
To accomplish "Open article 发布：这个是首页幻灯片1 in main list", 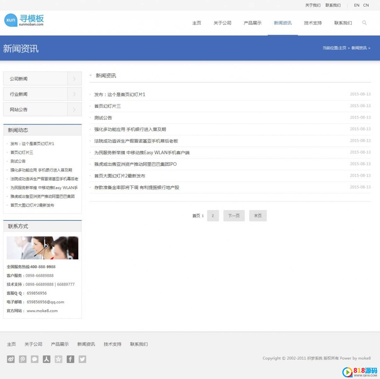I will click(x=120, y=94).
